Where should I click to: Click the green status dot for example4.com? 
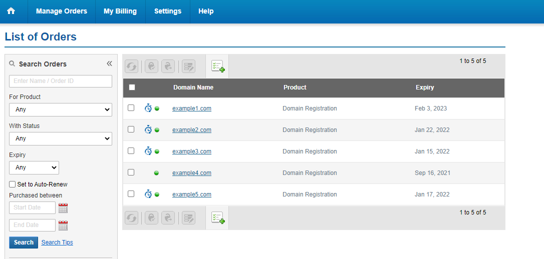click(156, 173)
